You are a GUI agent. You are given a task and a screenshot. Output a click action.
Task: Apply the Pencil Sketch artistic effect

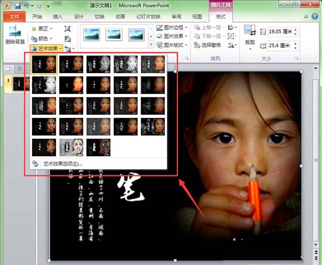click(x=126, y=64)
